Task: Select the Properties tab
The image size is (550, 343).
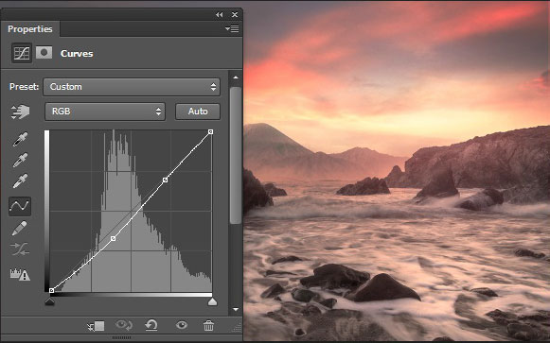Action: [30, 28]
